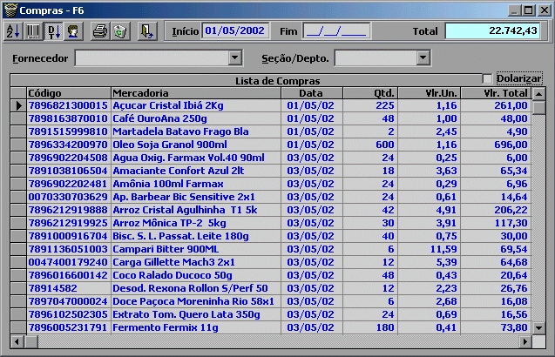Click the Mercadoria column header
Image resolution: width=555 pixels, height=357 pixels.
(x=196, y=93)
